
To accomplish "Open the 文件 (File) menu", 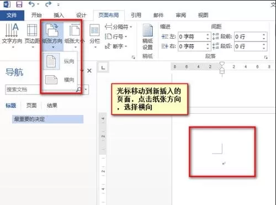I will [x=12, y=15].
